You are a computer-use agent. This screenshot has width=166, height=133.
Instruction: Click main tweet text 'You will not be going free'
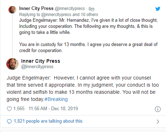pos(81,96)
